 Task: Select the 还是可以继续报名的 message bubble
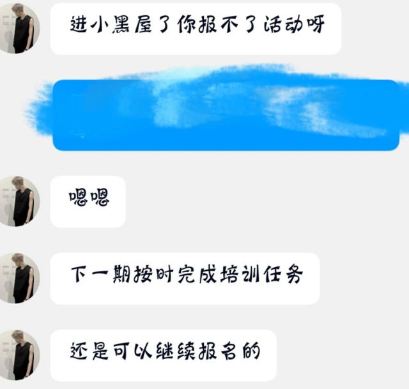164,355
